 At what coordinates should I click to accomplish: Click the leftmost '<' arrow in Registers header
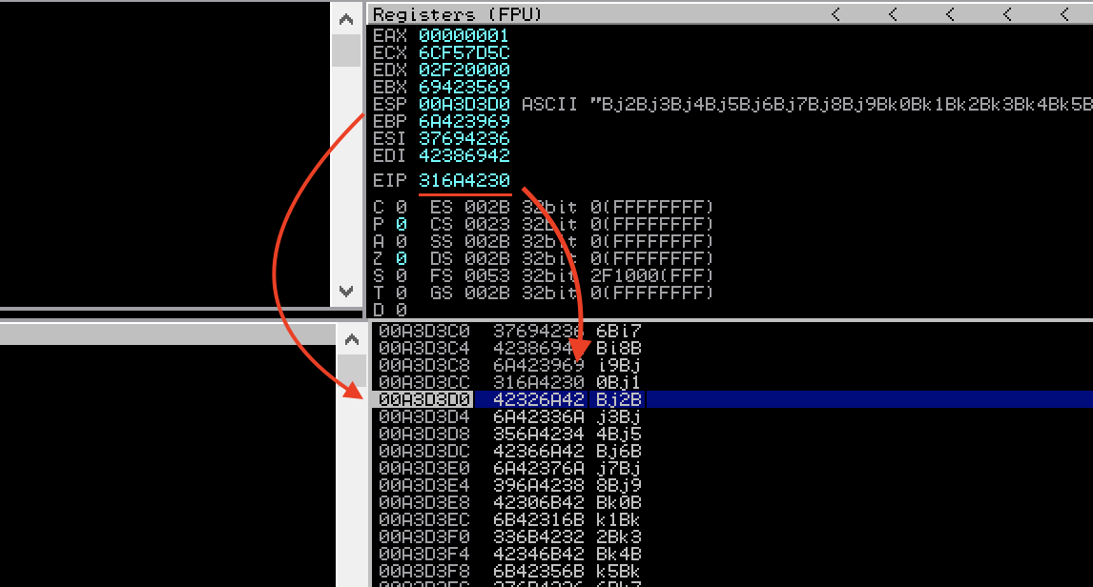click(x=835, y=14)
